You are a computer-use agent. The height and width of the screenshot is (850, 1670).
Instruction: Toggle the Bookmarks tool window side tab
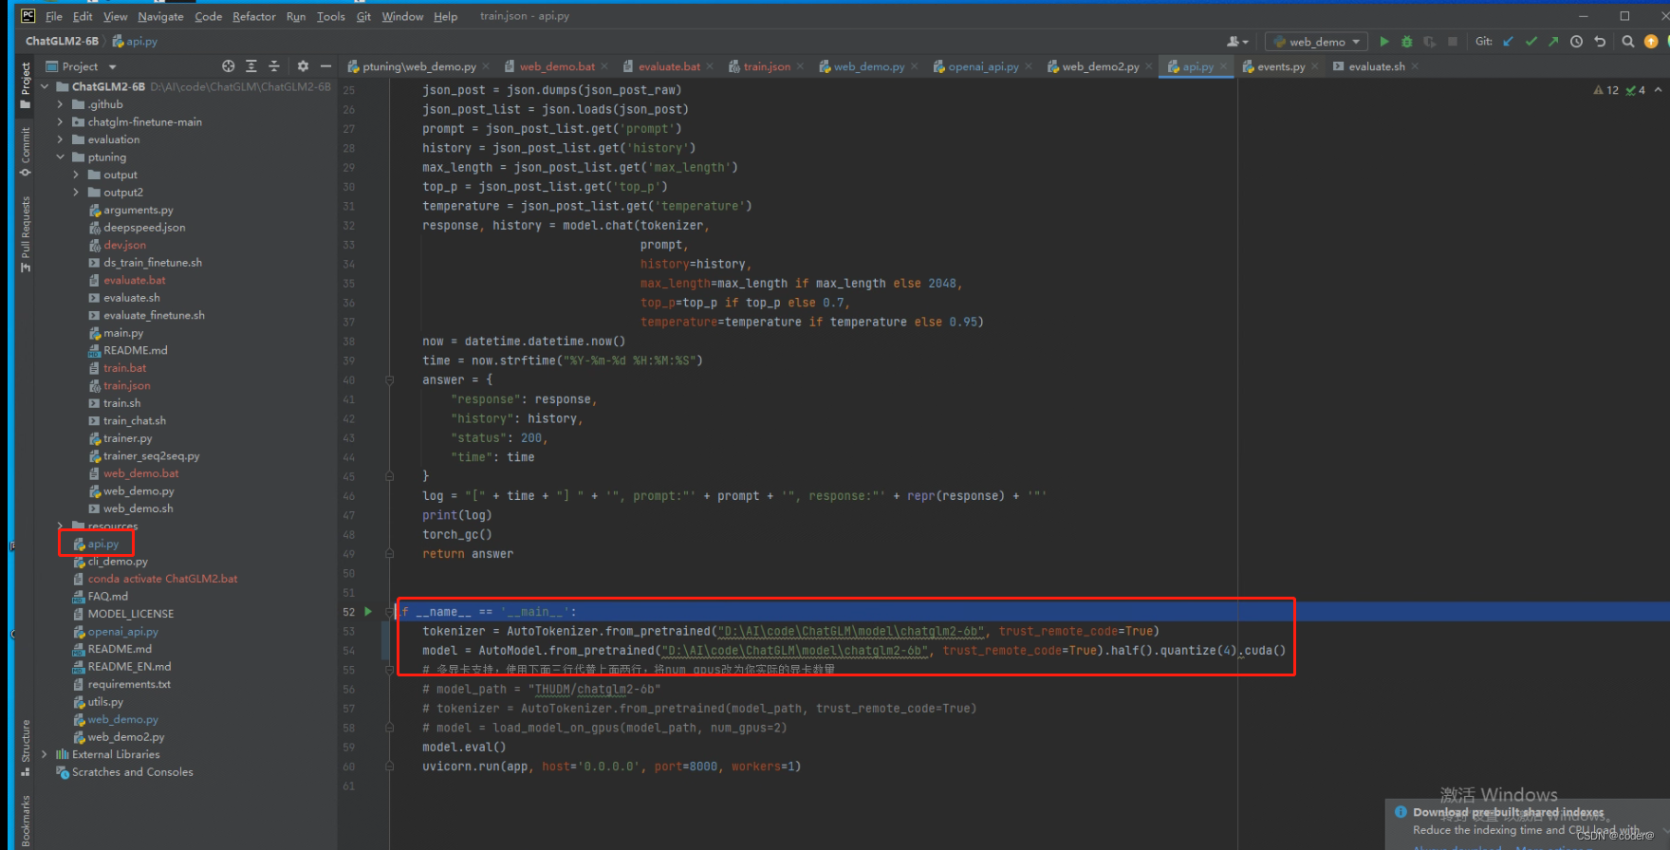click(x=26, y=821)
